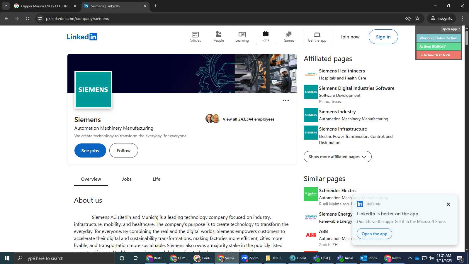Close the Clipper Marina browser tab

coord(75,6)
